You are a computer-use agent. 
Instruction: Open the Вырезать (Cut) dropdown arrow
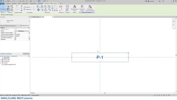(x=31, y=7)
